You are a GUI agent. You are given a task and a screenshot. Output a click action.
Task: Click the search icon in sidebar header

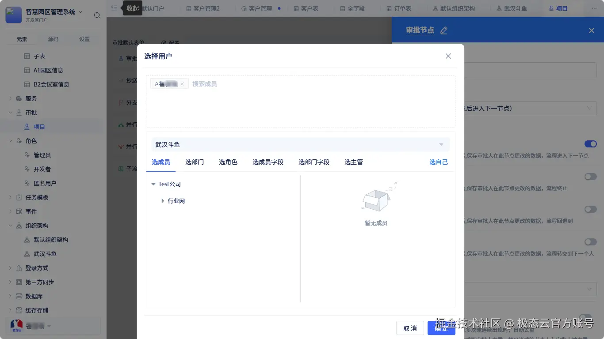pyautogui.click(x=97, y=15)
